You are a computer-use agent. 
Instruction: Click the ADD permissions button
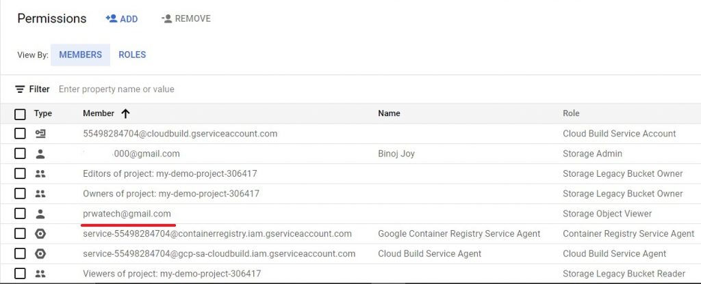[122, 18]
